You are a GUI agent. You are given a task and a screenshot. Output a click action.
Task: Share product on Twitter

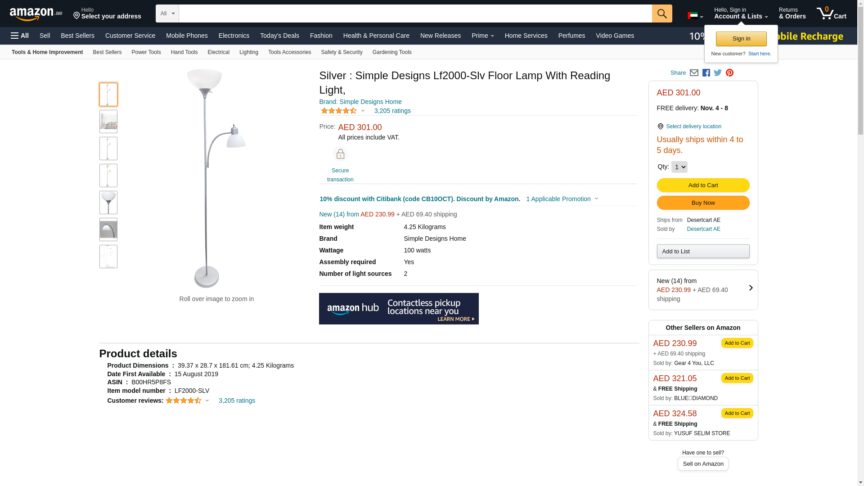[718, 73]
